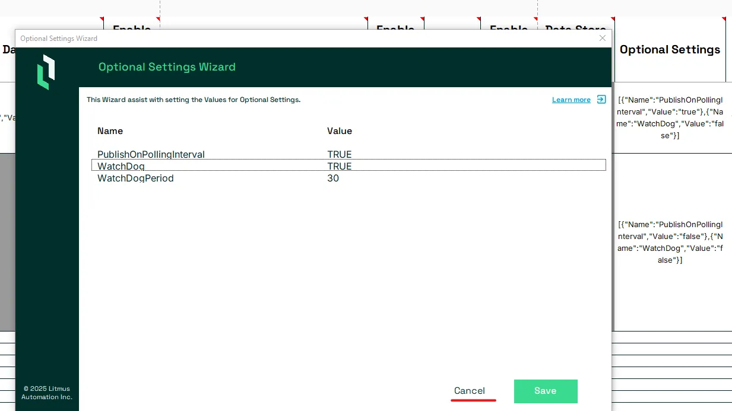Click the TRUE value for PublishOnPollingInterval
The image size is (732, 411).
coord(340,154)
